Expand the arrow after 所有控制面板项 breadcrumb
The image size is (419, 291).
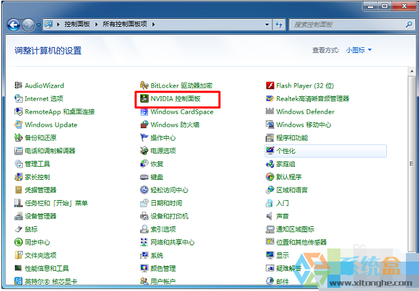(153, 24)
